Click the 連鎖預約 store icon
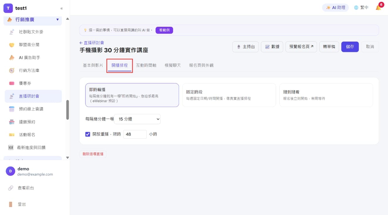The width and height of the screenshot is (388, 215). (x=12, y=122)
